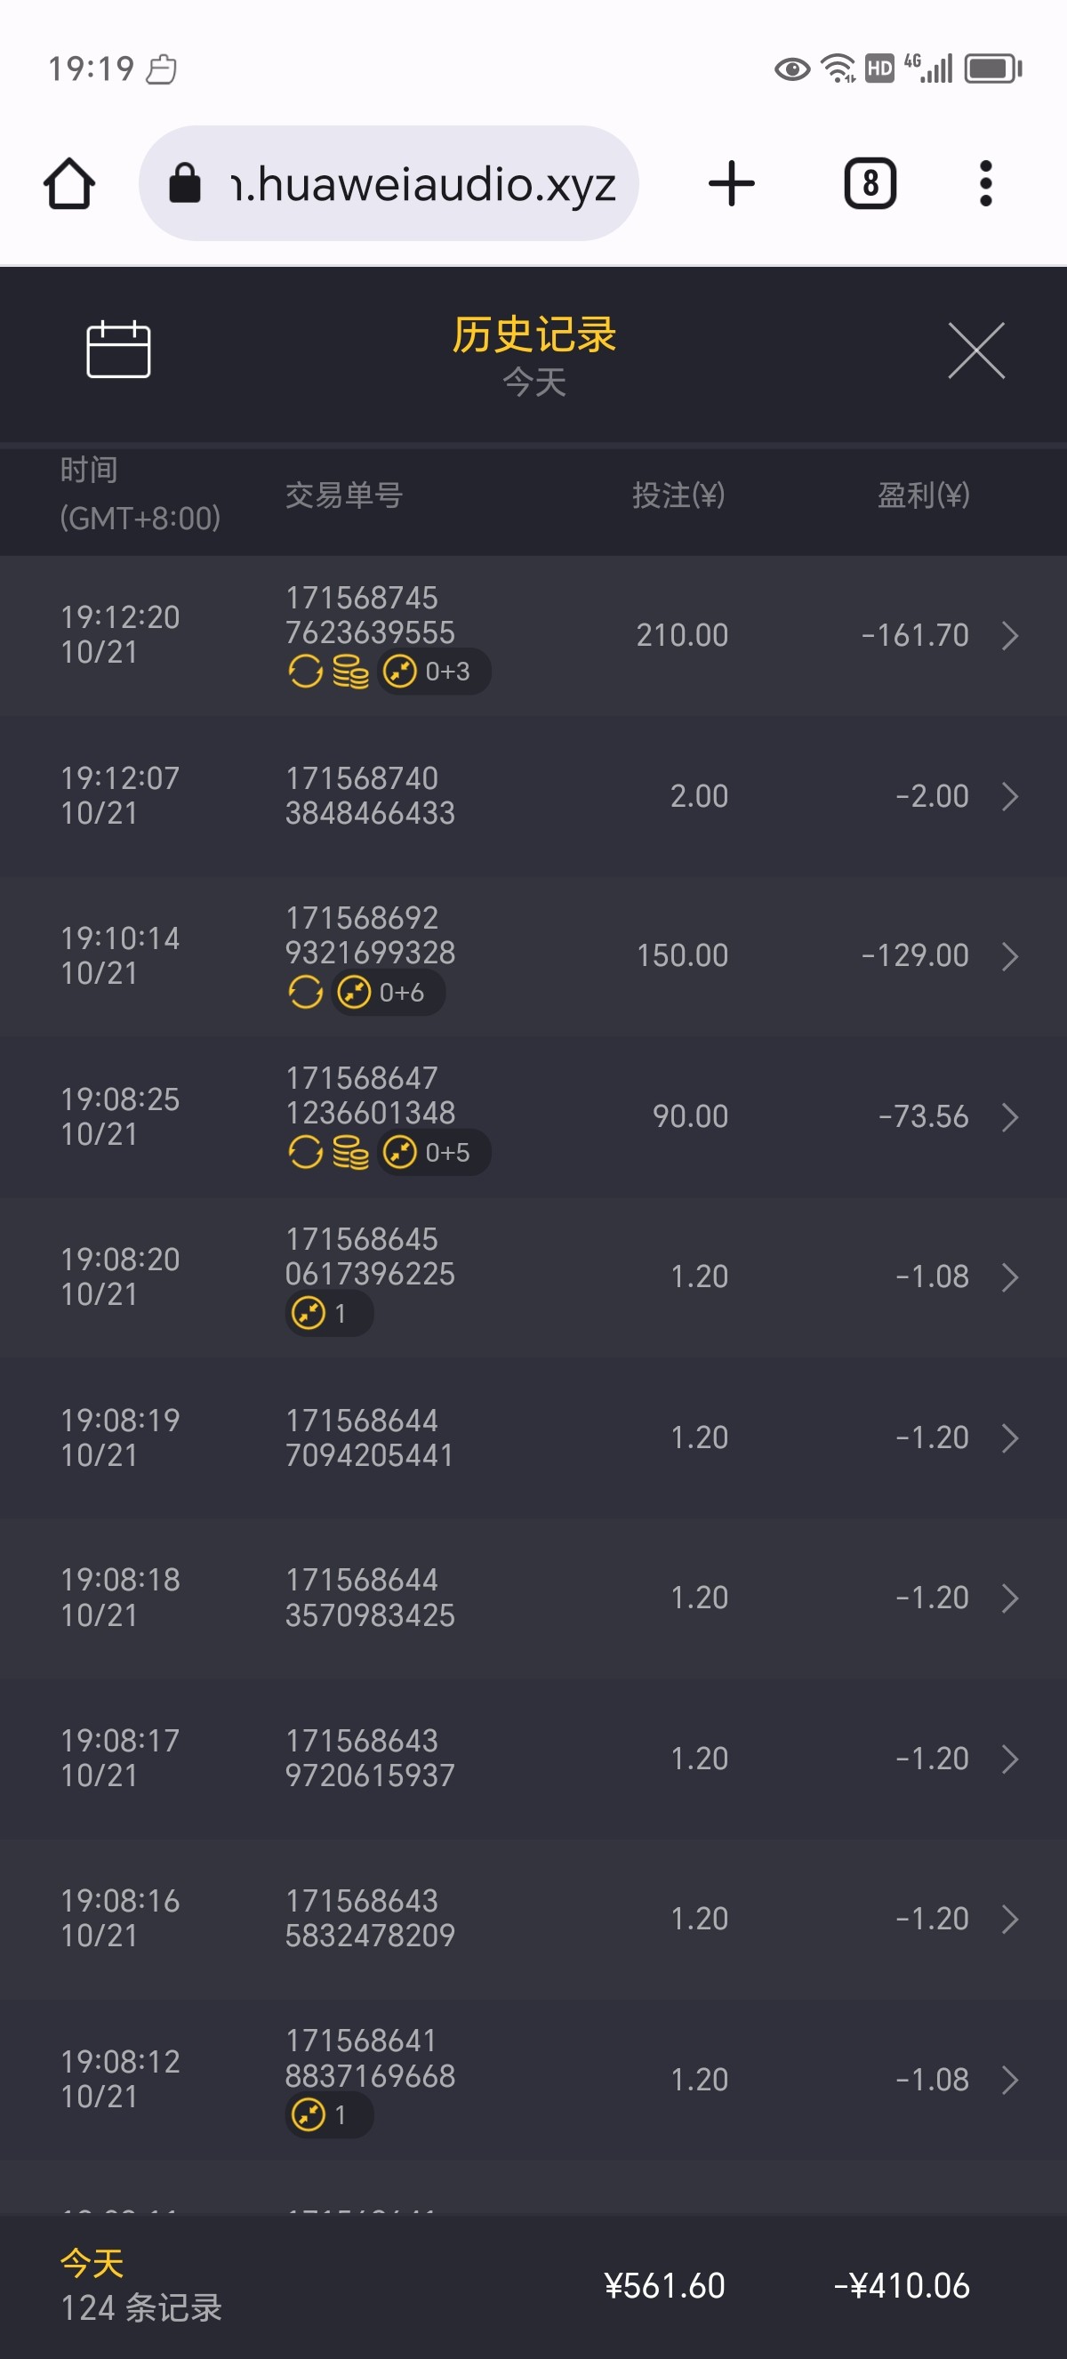
Task: Expand the 19:10:14 record chevron
Action: point(1009,956)
